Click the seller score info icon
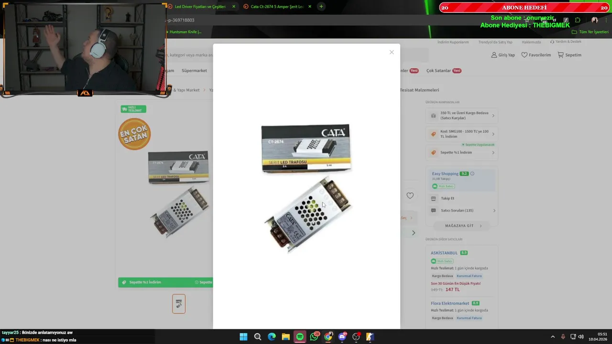Screen dimensions: 612x344 [472, 174]
